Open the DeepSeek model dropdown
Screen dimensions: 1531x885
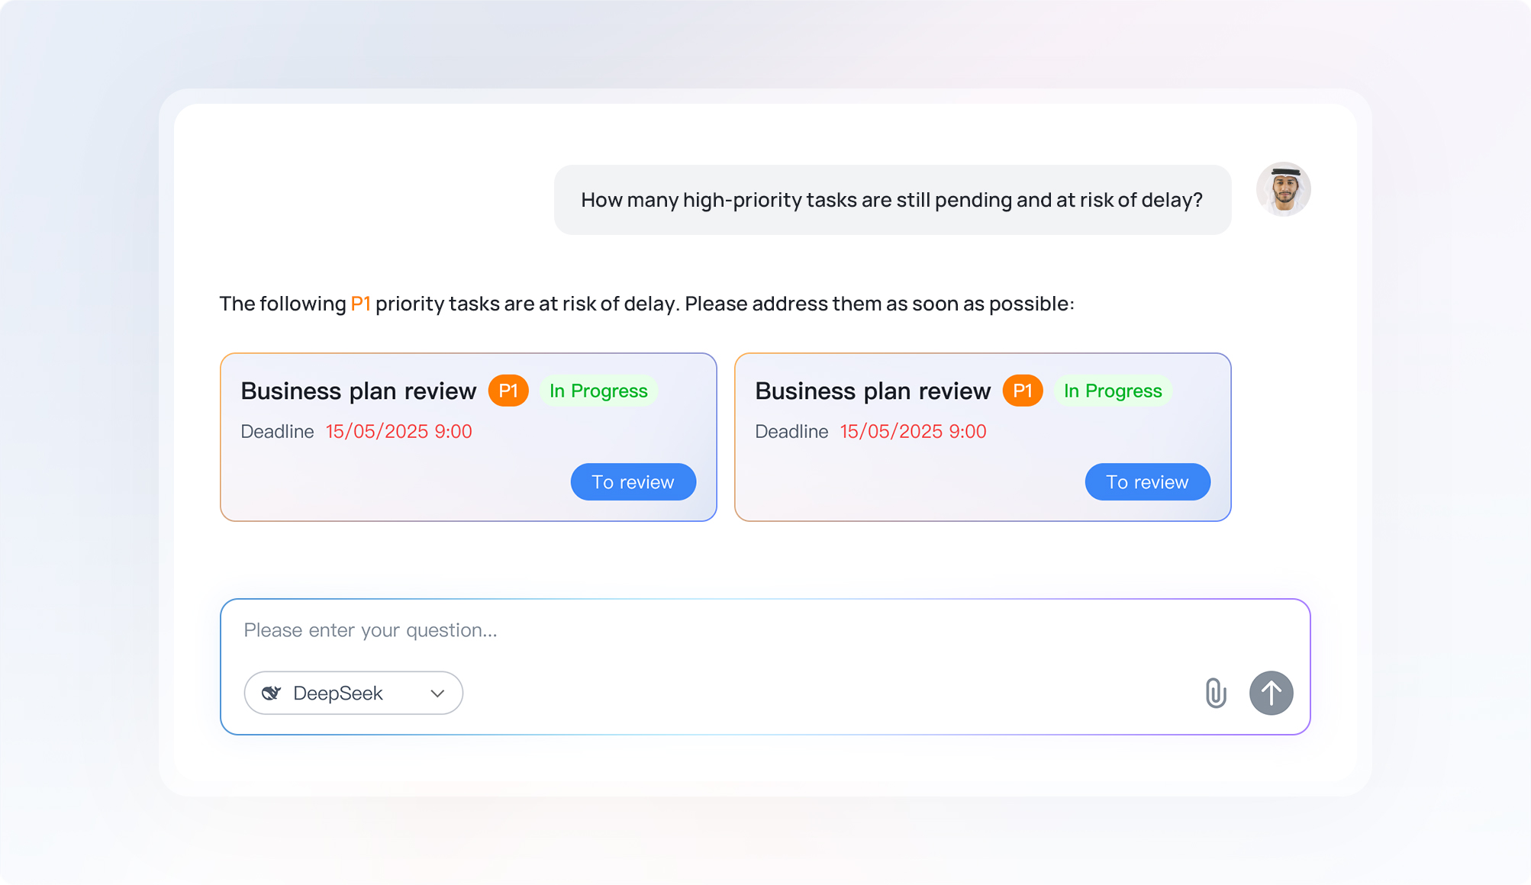353,693
